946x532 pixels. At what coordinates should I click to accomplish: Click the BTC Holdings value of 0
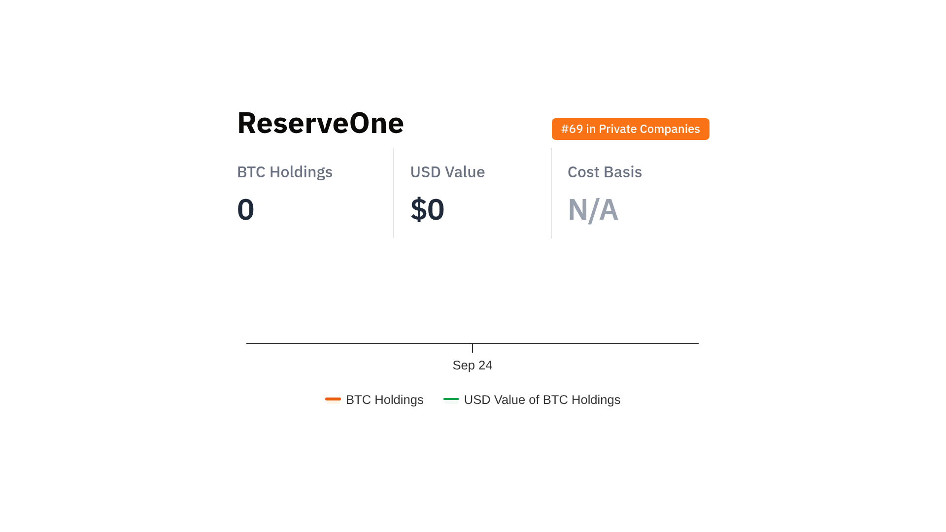click(x=245, y=209)
